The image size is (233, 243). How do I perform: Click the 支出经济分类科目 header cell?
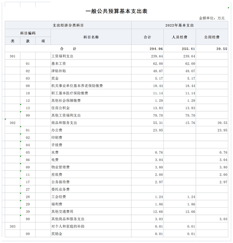tap(68, 26)
